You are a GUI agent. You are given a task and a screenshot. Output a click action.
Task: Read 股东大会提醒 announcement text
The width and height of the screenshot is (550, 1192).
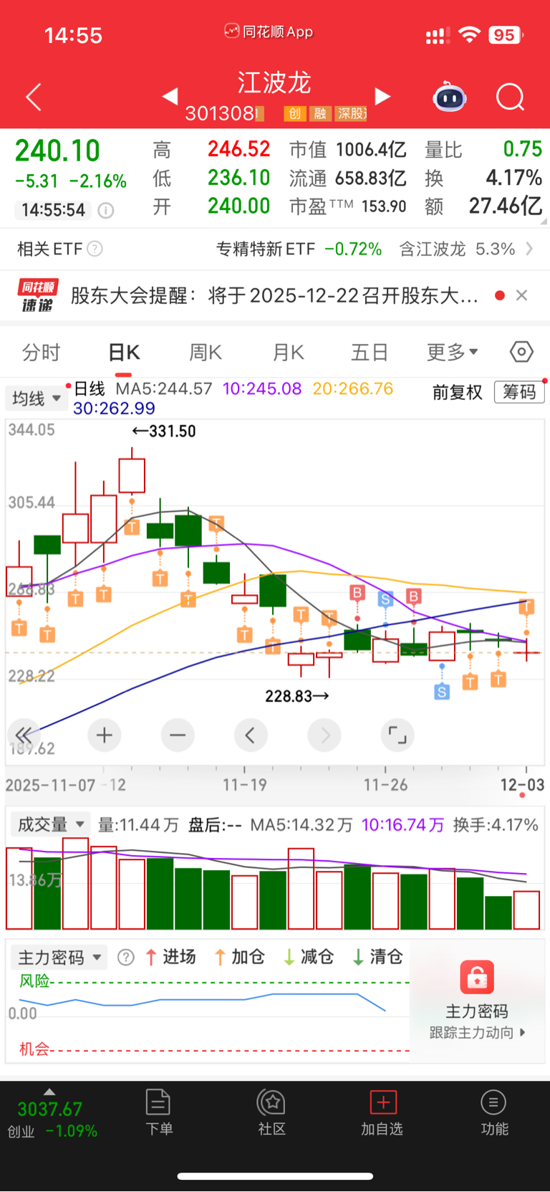pyautogui.click(x=274, y=295)
